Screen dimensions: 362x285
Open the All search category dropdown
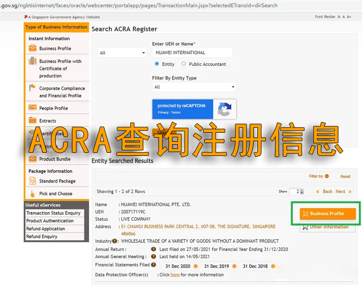coord(122,53)
